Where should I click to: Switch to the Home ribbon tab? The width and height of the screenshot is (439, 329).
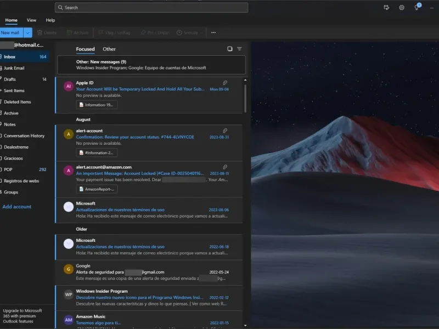[x=11, y=20]
